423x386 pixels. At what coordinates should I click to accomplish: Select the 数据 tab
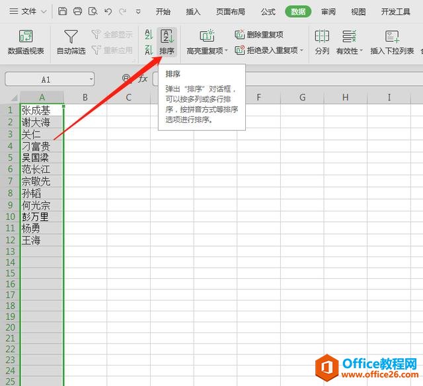298,12
